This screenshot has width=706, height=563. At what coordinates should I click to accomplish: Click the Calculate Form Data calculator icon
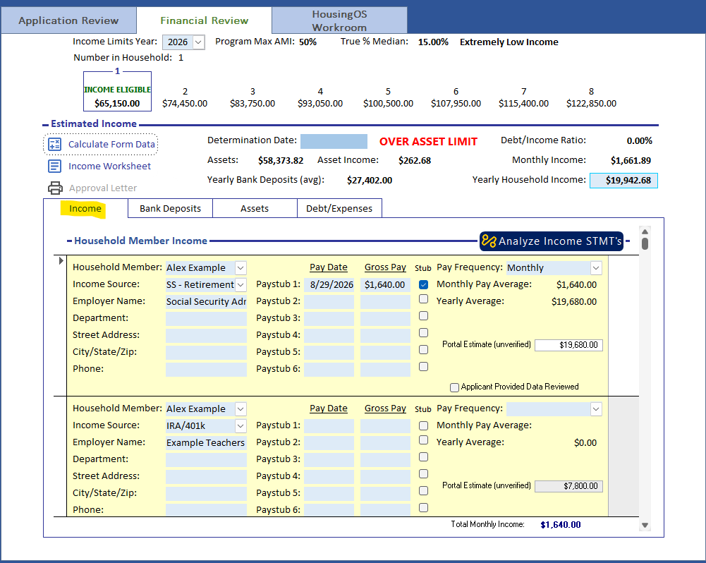pyautogui.click(x=54, y=144)
